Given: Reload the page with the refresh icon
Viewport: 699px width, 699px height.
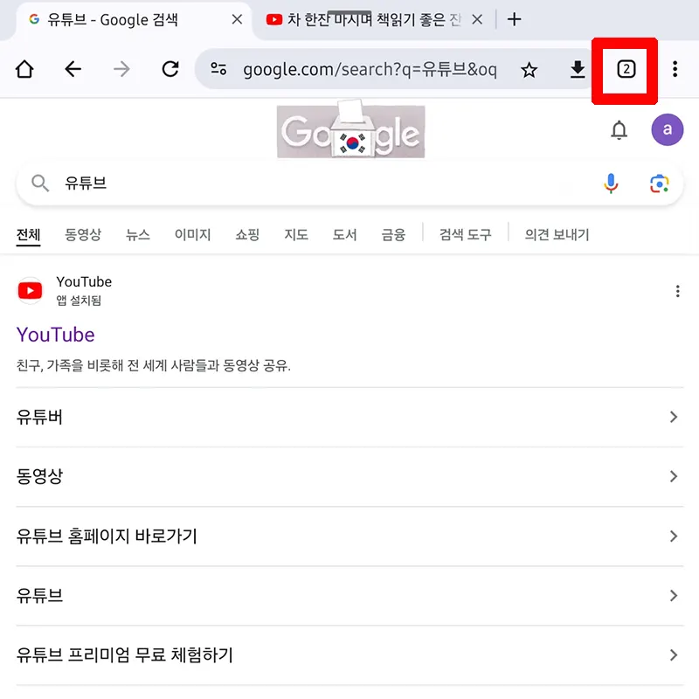Looking at the screenshot, I should click(x=170, y=69).
